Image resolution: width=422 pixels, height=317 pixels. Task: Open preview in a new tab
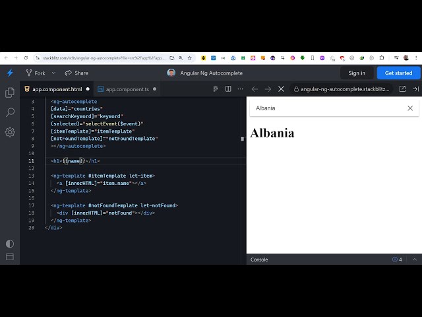(402, 89)
